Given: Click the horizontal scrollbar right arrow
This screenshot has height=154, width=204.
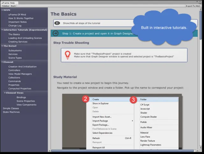Looking at the screenshot, I should point(198,151).
